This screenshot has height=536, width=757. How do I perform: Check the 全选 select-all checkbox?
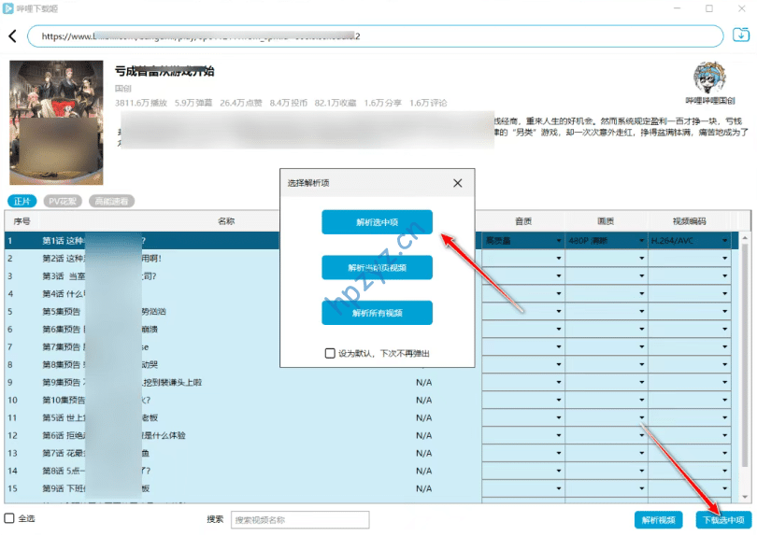(9, 518)
